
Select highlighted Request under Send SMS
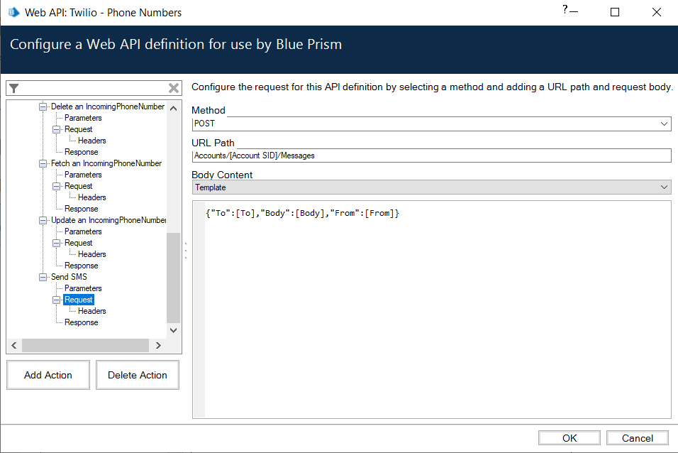coord(78,300)
